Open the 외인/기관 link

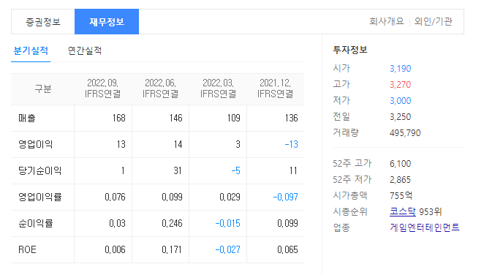pyautogui.click(x=433, y=22)
